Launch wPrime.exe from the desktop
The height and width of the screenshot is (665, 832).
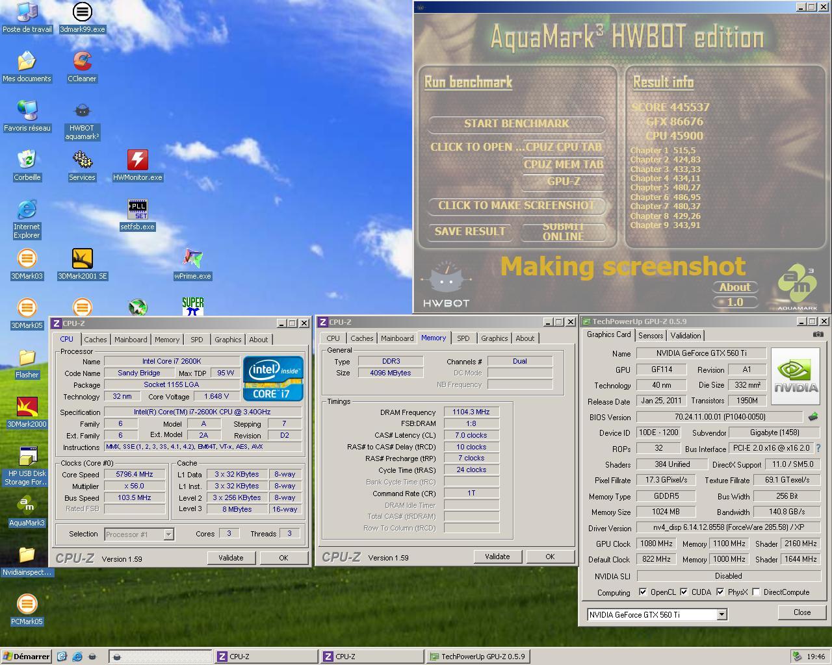192,264
